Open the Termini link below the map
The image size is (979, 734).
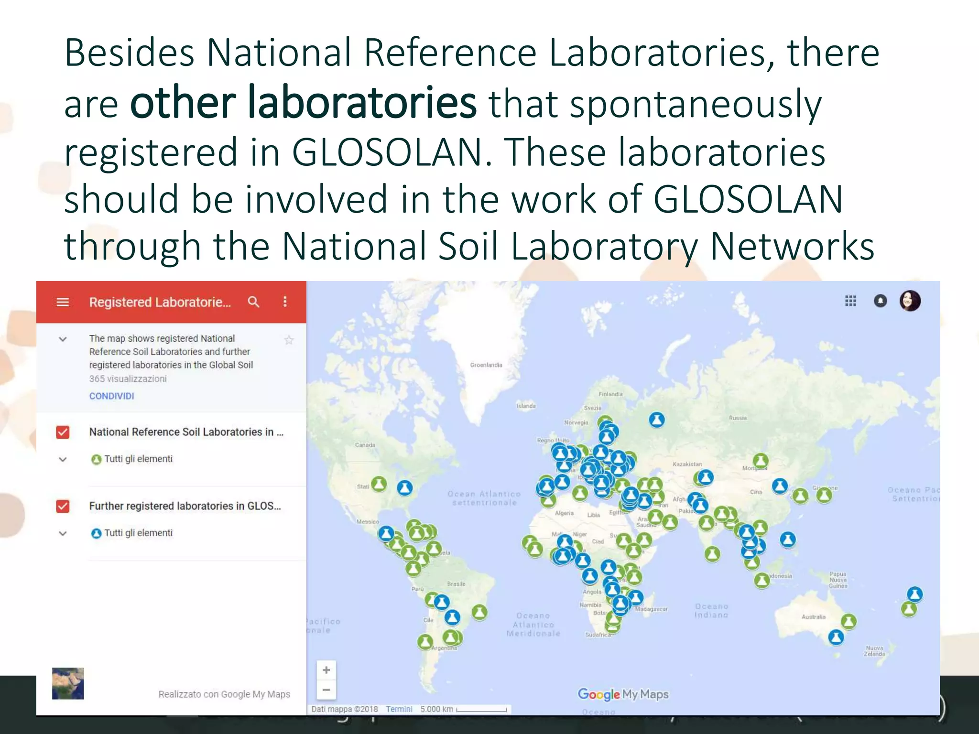(399, 709)
